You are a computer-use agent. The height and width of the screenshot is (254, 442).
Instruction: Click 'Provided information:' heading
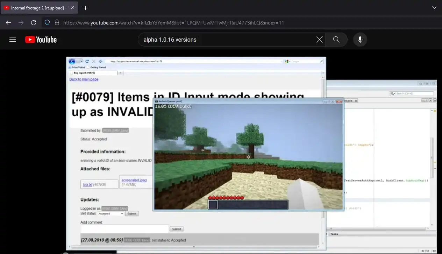click(x=103, y=152)
